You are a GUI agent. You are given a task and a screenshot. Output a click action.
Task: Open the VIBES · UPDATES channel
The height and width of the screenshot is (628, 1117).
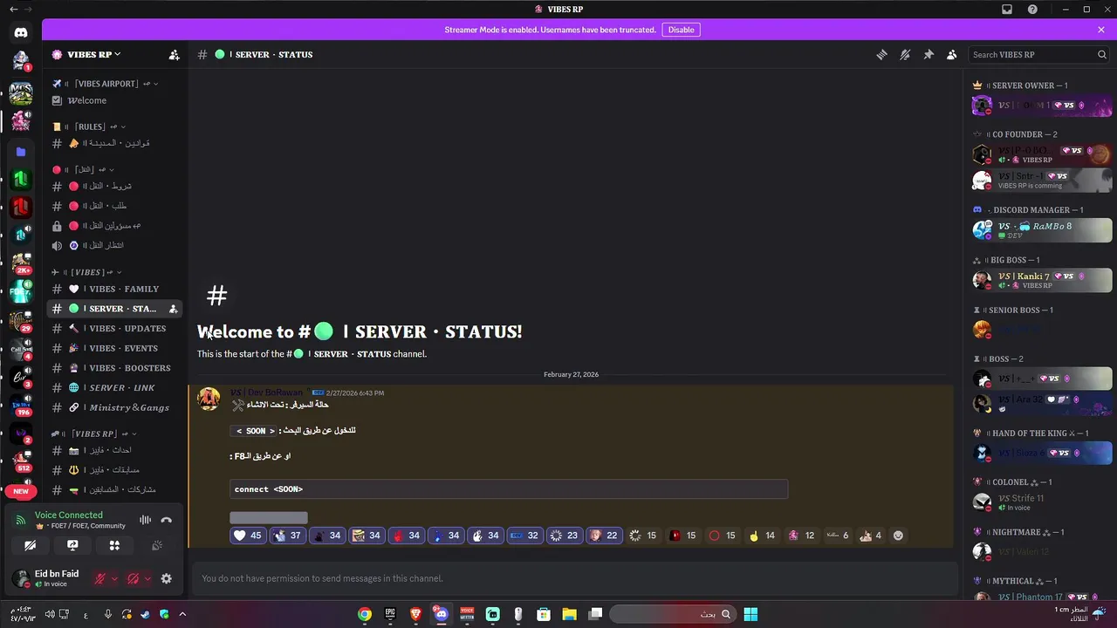click(114, 328)
